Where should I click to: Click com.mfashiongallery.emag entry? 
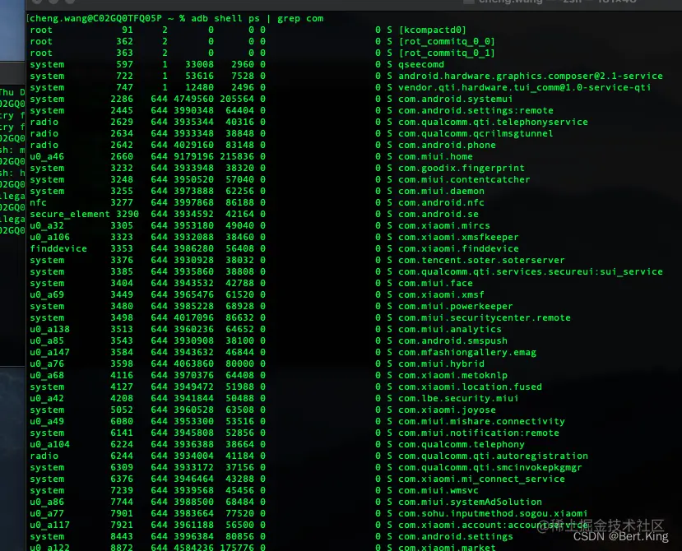(466, 353)
